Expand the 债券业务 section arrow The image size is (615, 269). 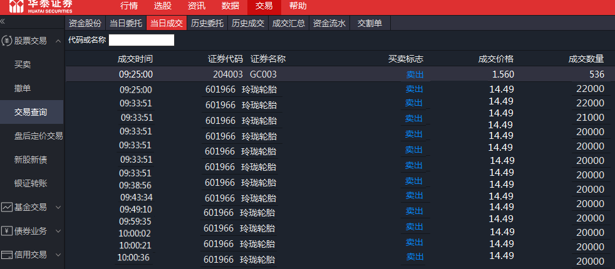(58, 231)
